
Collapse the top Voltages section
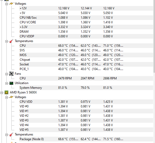click(x=6, y=4)
